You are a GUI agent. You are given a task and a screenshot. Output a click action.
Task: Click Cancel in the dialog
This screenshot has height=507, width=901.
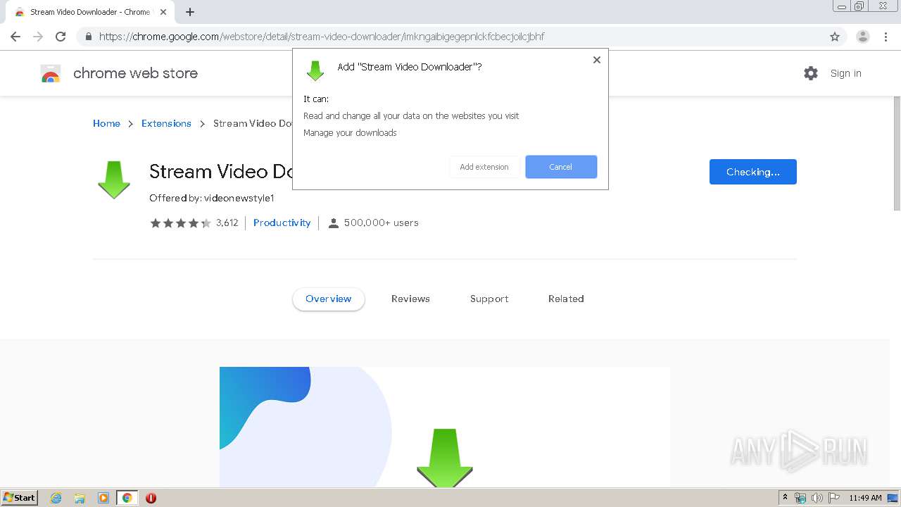(561, 167)
